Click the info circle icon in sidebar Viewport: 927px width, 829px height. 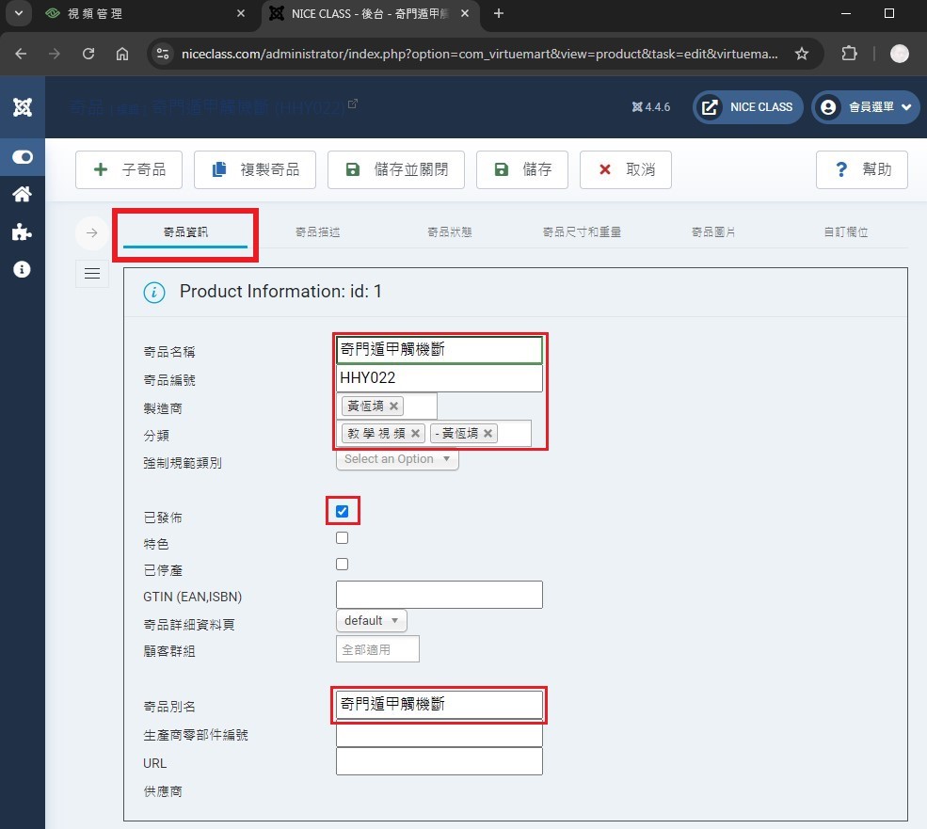22,269
